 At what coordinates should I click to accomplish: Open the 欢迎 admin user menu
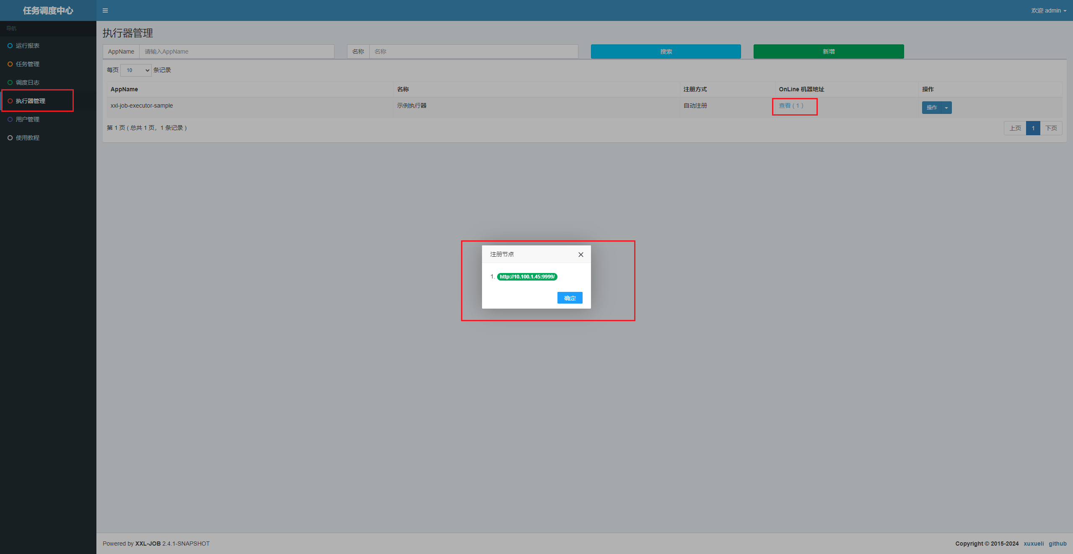tap(1048, 10)
